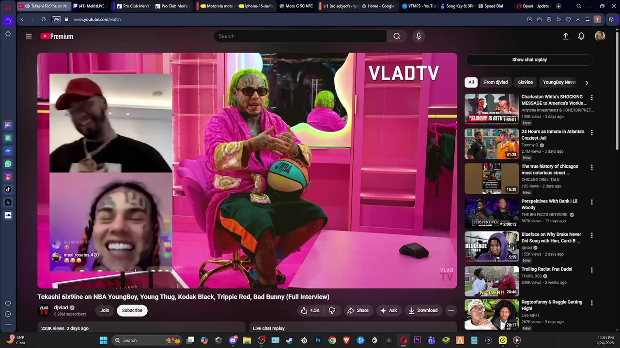The image size is (620, 348).
Task: Open Windows Start menu
Action: point(103,340)
